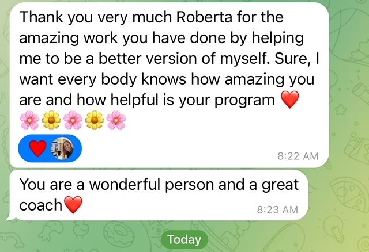The width and height of the screenshot is (369, 252).
Task: Click the name "Roberta" in the message
Action: (204, 17)
